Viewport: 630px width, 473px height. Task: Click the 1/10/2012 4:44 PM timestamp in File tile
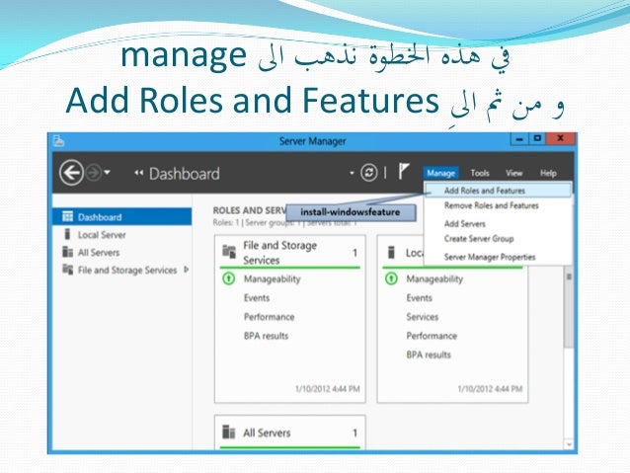(328, 389)
